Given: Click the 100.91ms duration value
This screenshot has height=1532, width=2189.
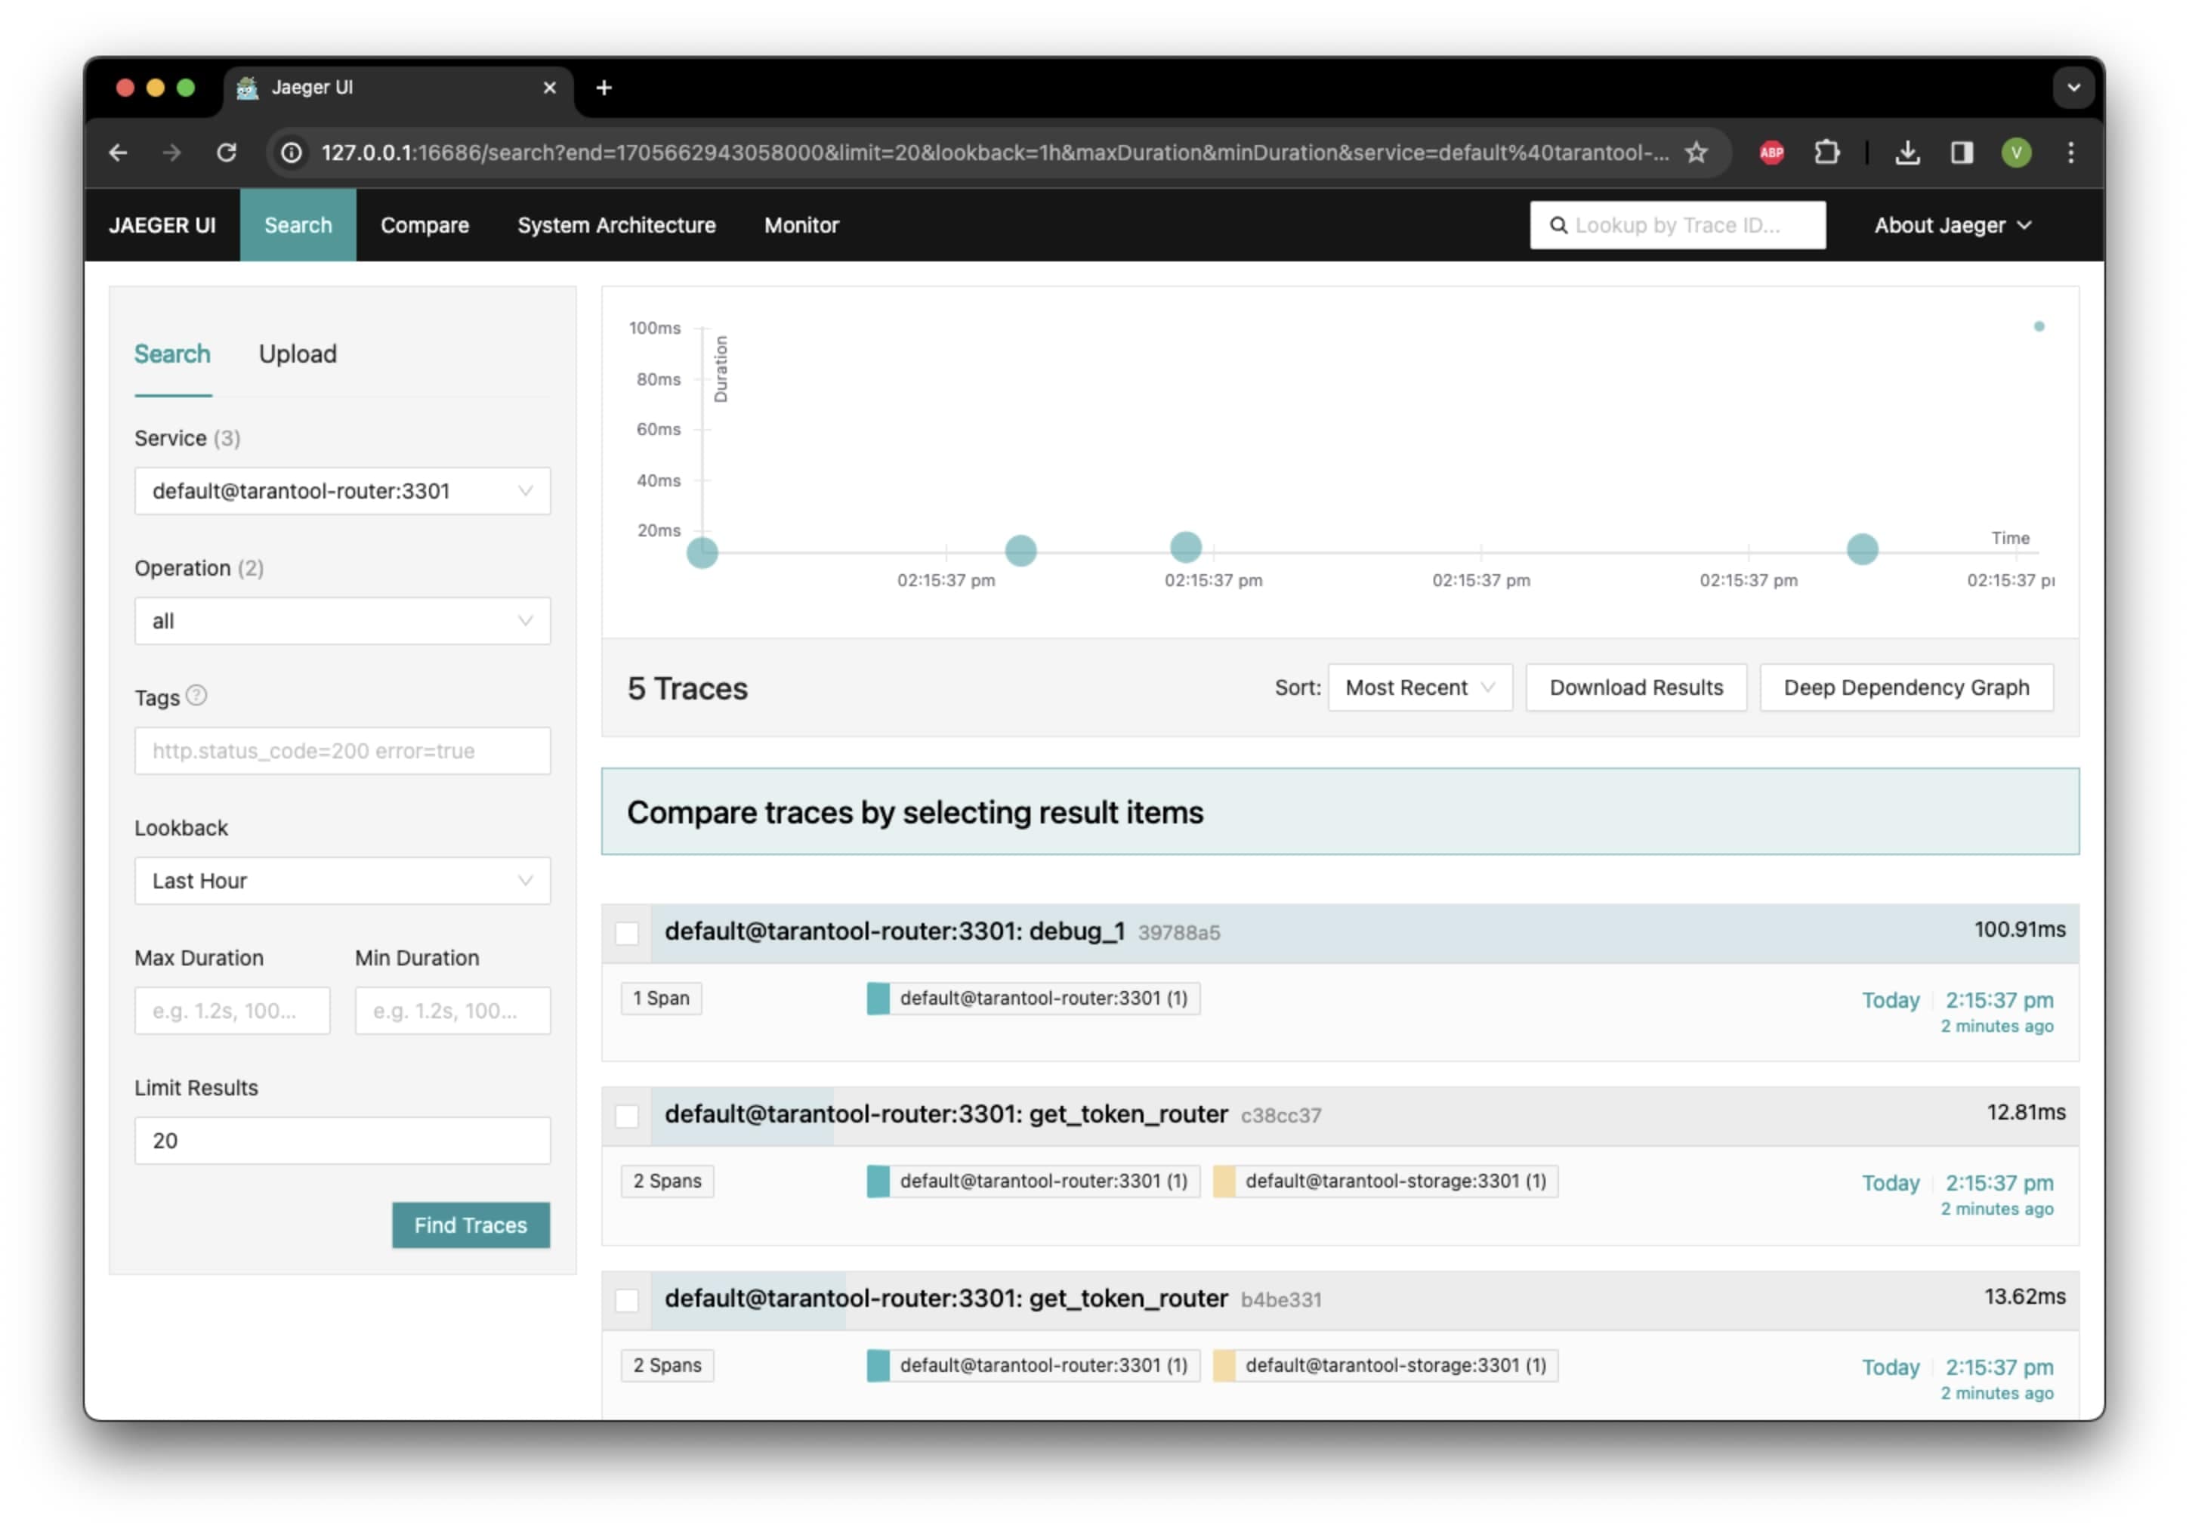Looking at the screenshot, I should (x=2019, y=929).
